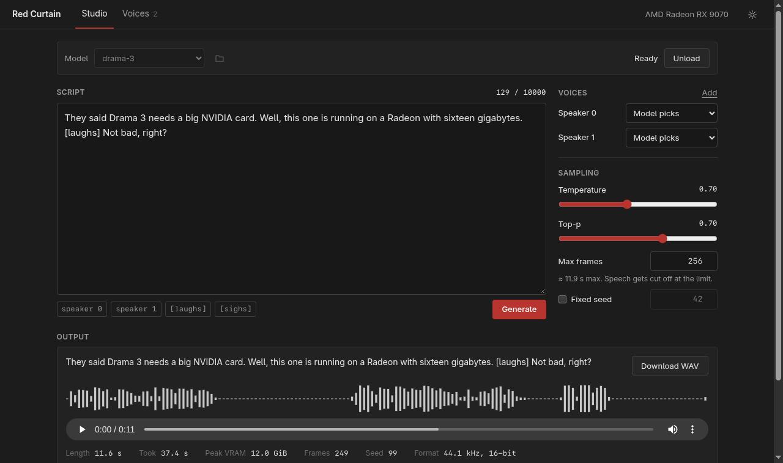Viewport: 783px width, 463px height.
Task: Enable the Fixed seed checkbox
Action: 562,299
